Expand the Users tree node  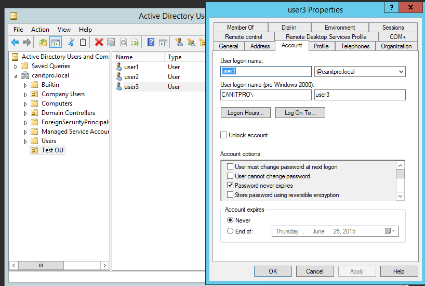(25, 141)
